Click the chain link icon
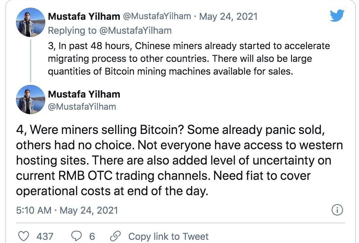 tap(115, 236)
